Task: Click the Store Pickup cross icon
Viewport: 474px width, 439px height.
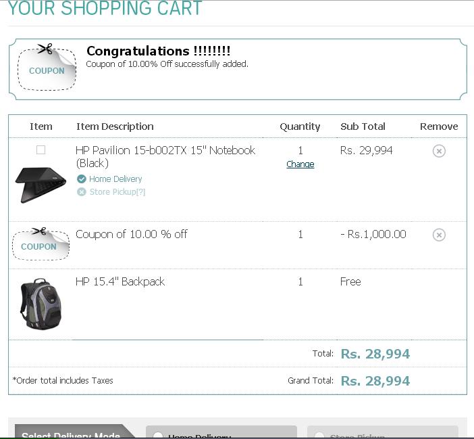Action: click(x=81, y=191)
